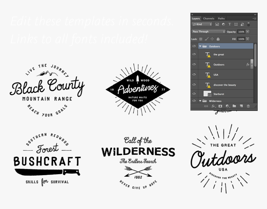Screen dimensions: 267x209
Task: Click the Create new layer icon
Action: click(x=241, y=106)
